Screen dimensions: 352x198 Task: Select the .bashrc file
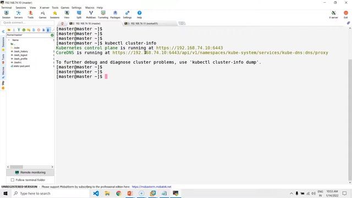pyautogui.click(x=16, y=62)
